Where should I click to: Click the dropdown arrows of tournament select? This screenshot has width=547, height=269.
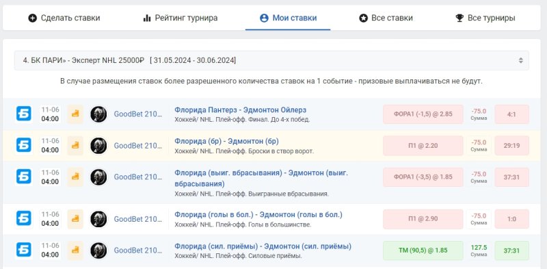click(520, 60)
